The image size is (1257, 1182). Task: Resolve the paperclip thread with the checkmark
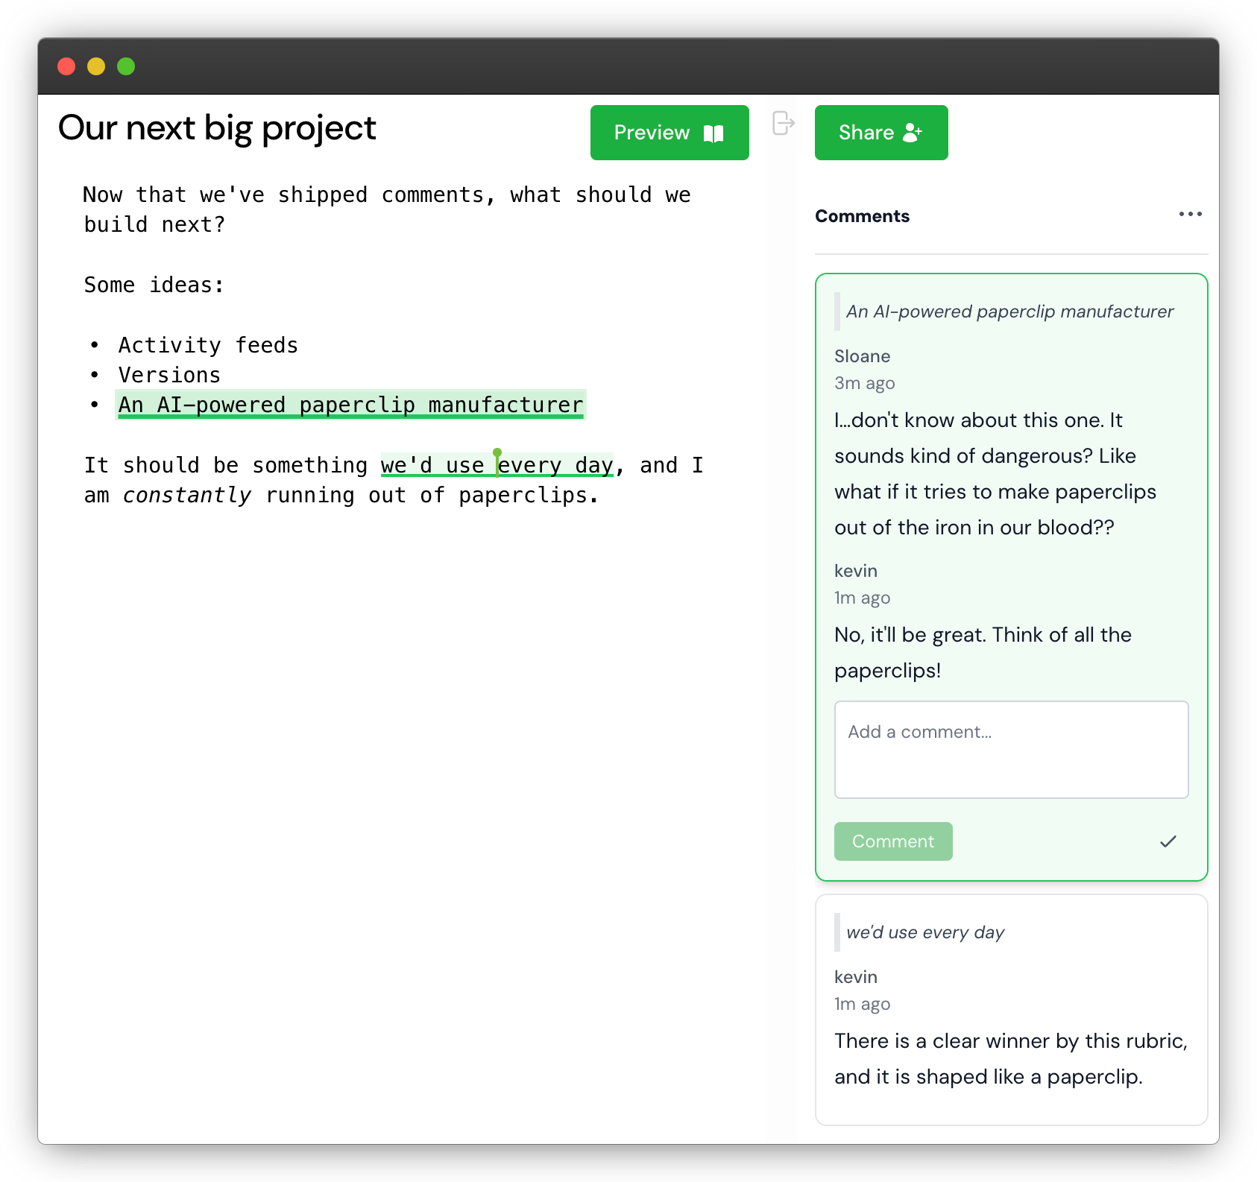tap(1168, 841)
